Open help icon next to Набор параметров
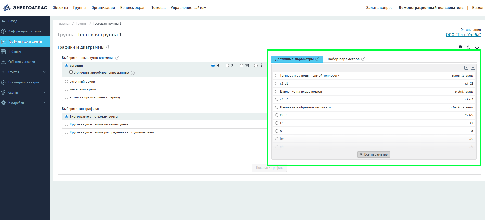The image size is (485, 220). (x=363, y=59)
